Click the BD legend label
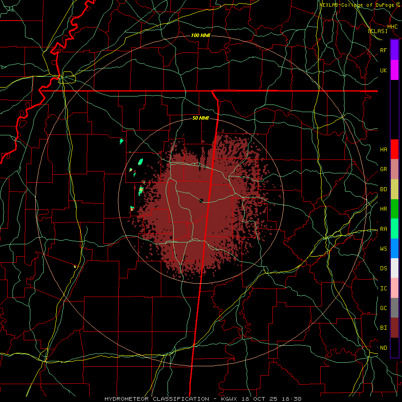Viewport: 402px width, 402px height. (x=383, y=189)
